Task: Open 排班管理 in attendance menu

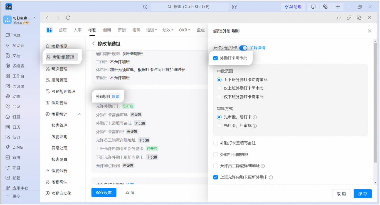Action: 59,80
